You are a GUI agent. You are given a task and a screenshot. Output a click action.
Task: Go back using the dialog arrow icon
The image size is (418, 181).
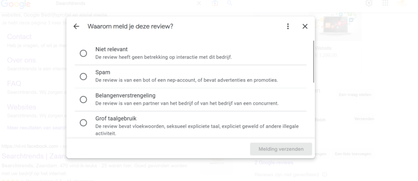(x=76, y=26)
